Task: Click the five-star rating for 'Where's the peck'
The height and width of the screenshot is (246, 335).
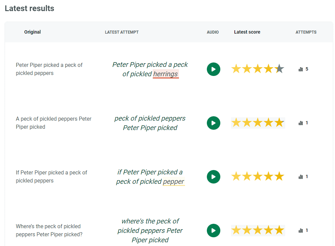Action: pyautogui.click(x=258, y=231)
